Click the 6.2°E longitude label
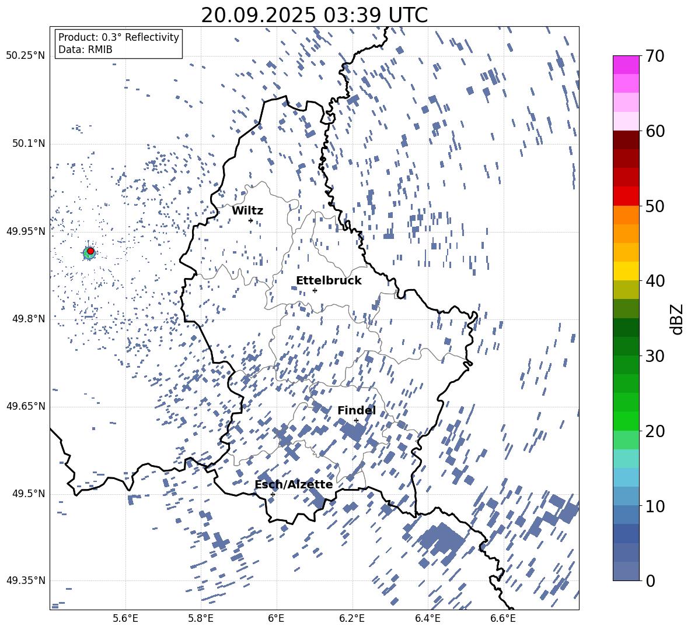 [352, 618]
